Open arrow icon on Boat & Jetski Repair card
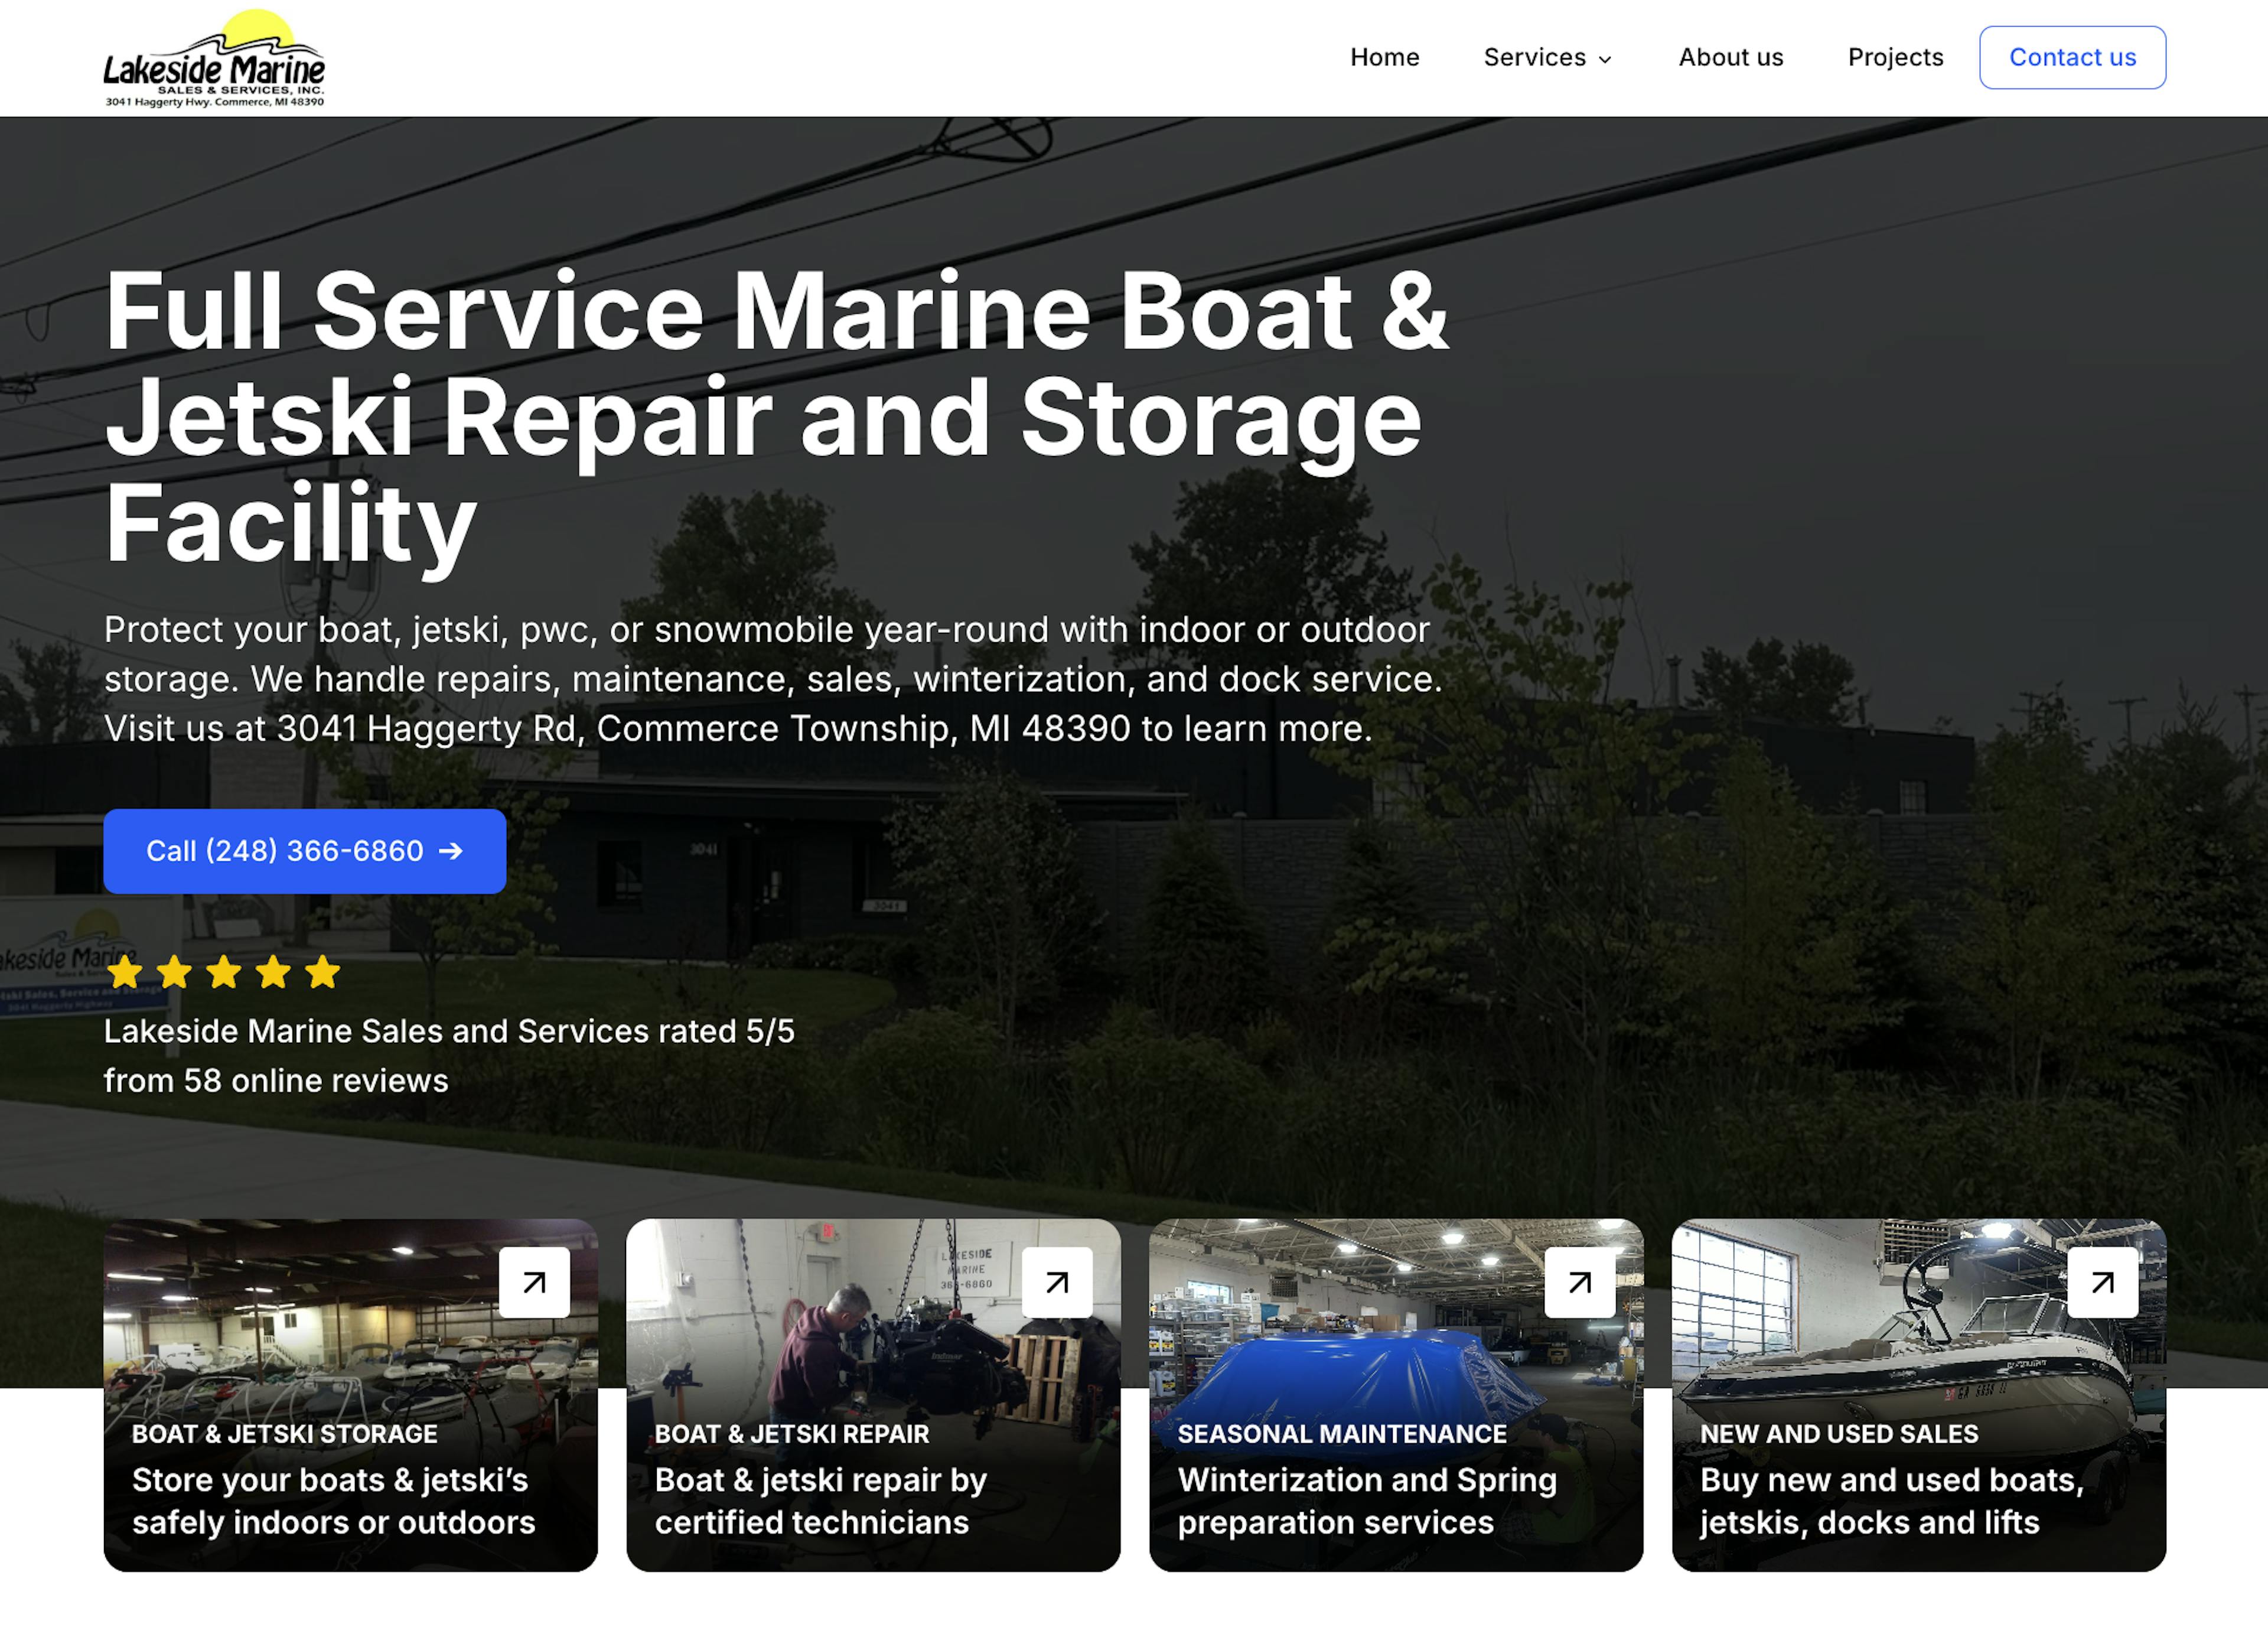Screen dimensions: 2268x1650 (x=1057, y=1282)
